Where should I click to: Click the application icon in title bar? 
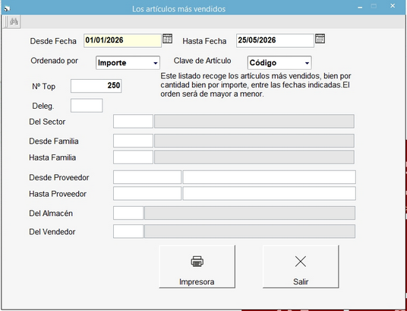point(7,8)
